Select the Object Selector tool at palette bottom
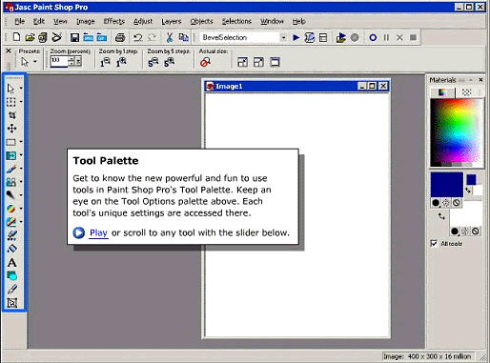This screenshot has height=363, width=490. point(11,303)
